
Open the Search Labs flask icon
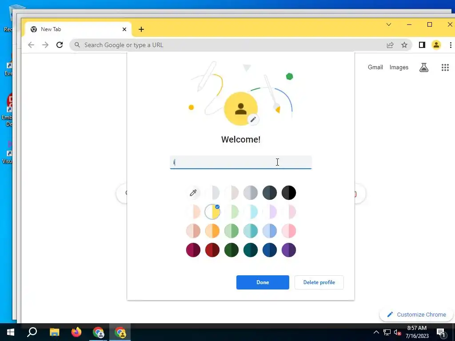pos(423,67)
